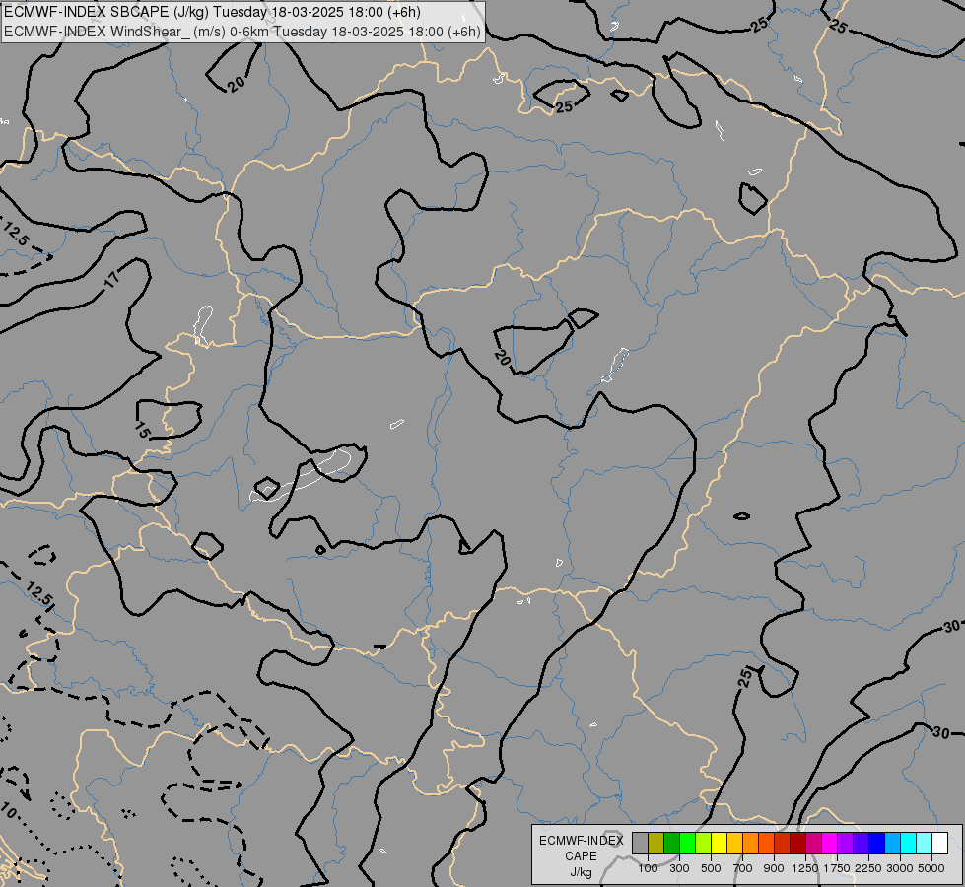
Task: Pick the bright green legend swatch
Action: point(688,843)
